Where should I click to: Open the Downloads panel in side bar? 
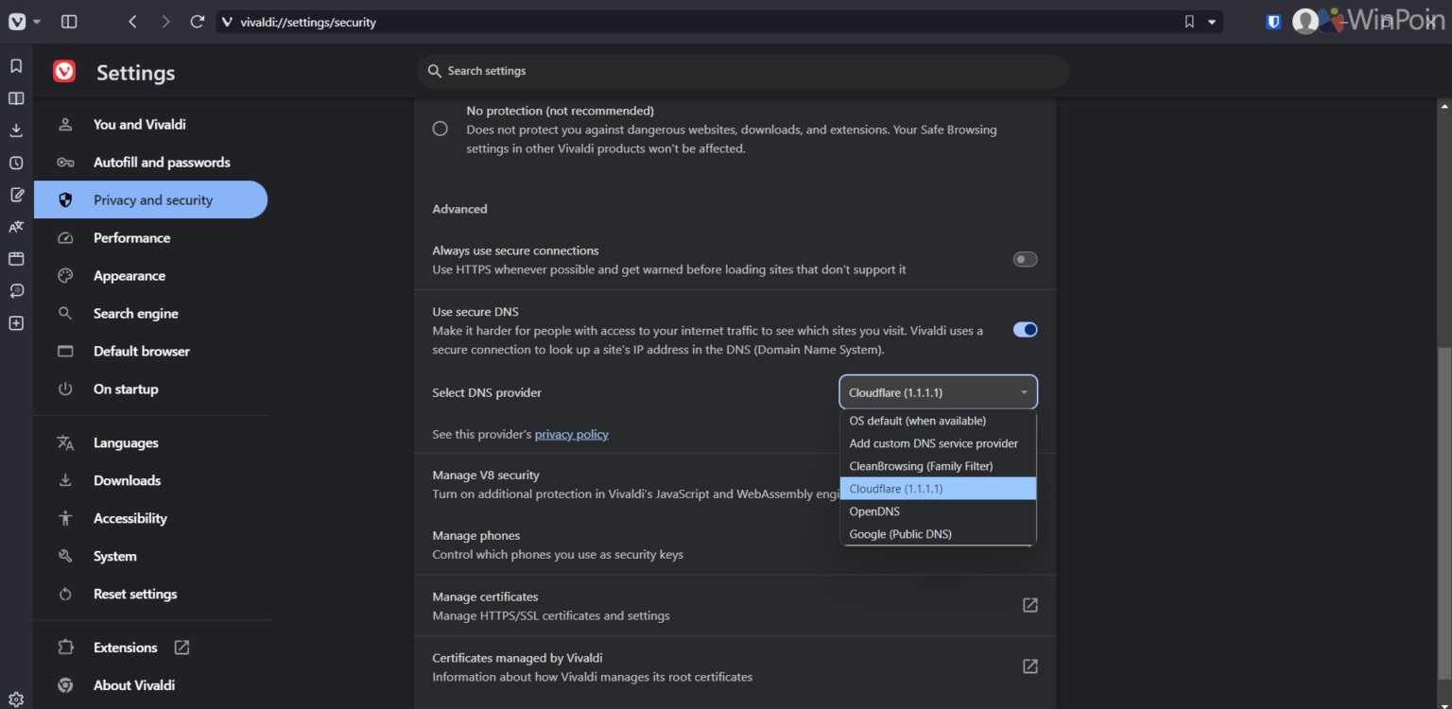tap(16, 130)
